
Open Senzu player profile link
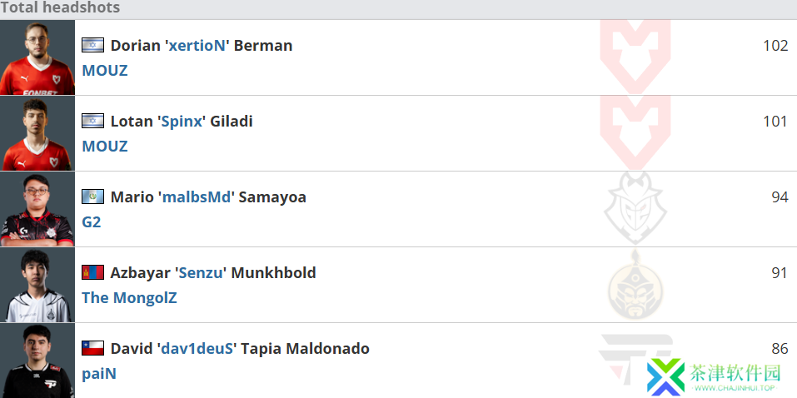click(200, 272)
